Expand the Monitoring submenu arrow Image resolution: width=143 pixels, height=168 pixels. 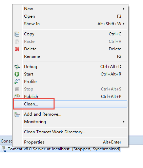click(124, 122)
